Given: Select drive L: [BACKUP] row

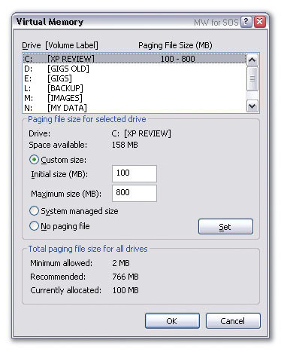Looking at the screenshot, I should point(134,88).
